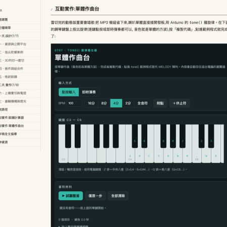
Task: Play the black key labeled D
Action: 144,136
